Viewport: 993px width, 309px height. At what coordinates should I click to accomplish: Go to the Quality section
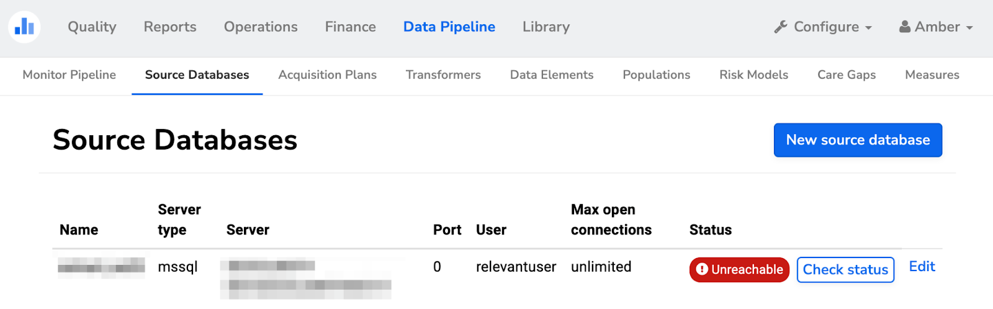coord(92,27)
